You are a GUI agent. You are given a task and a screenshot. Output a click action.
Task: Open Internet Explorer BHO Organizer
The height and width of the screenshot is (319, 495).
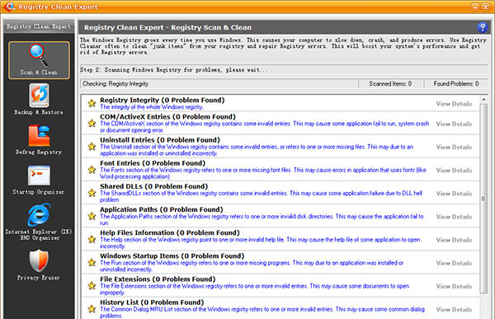39,222
